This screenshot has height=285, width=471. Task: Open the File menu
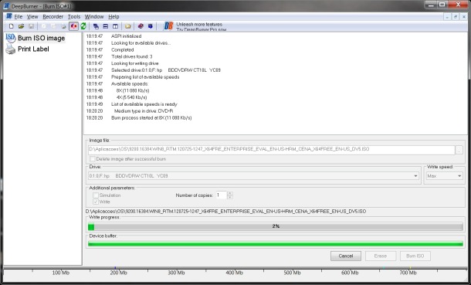[19, 17]
